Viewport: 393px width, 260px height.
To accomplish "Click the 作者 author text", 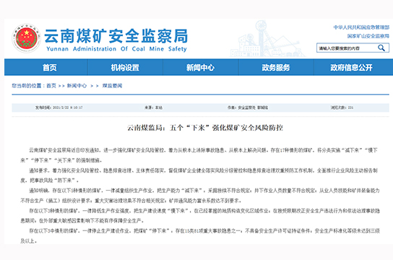I will 248,108.
